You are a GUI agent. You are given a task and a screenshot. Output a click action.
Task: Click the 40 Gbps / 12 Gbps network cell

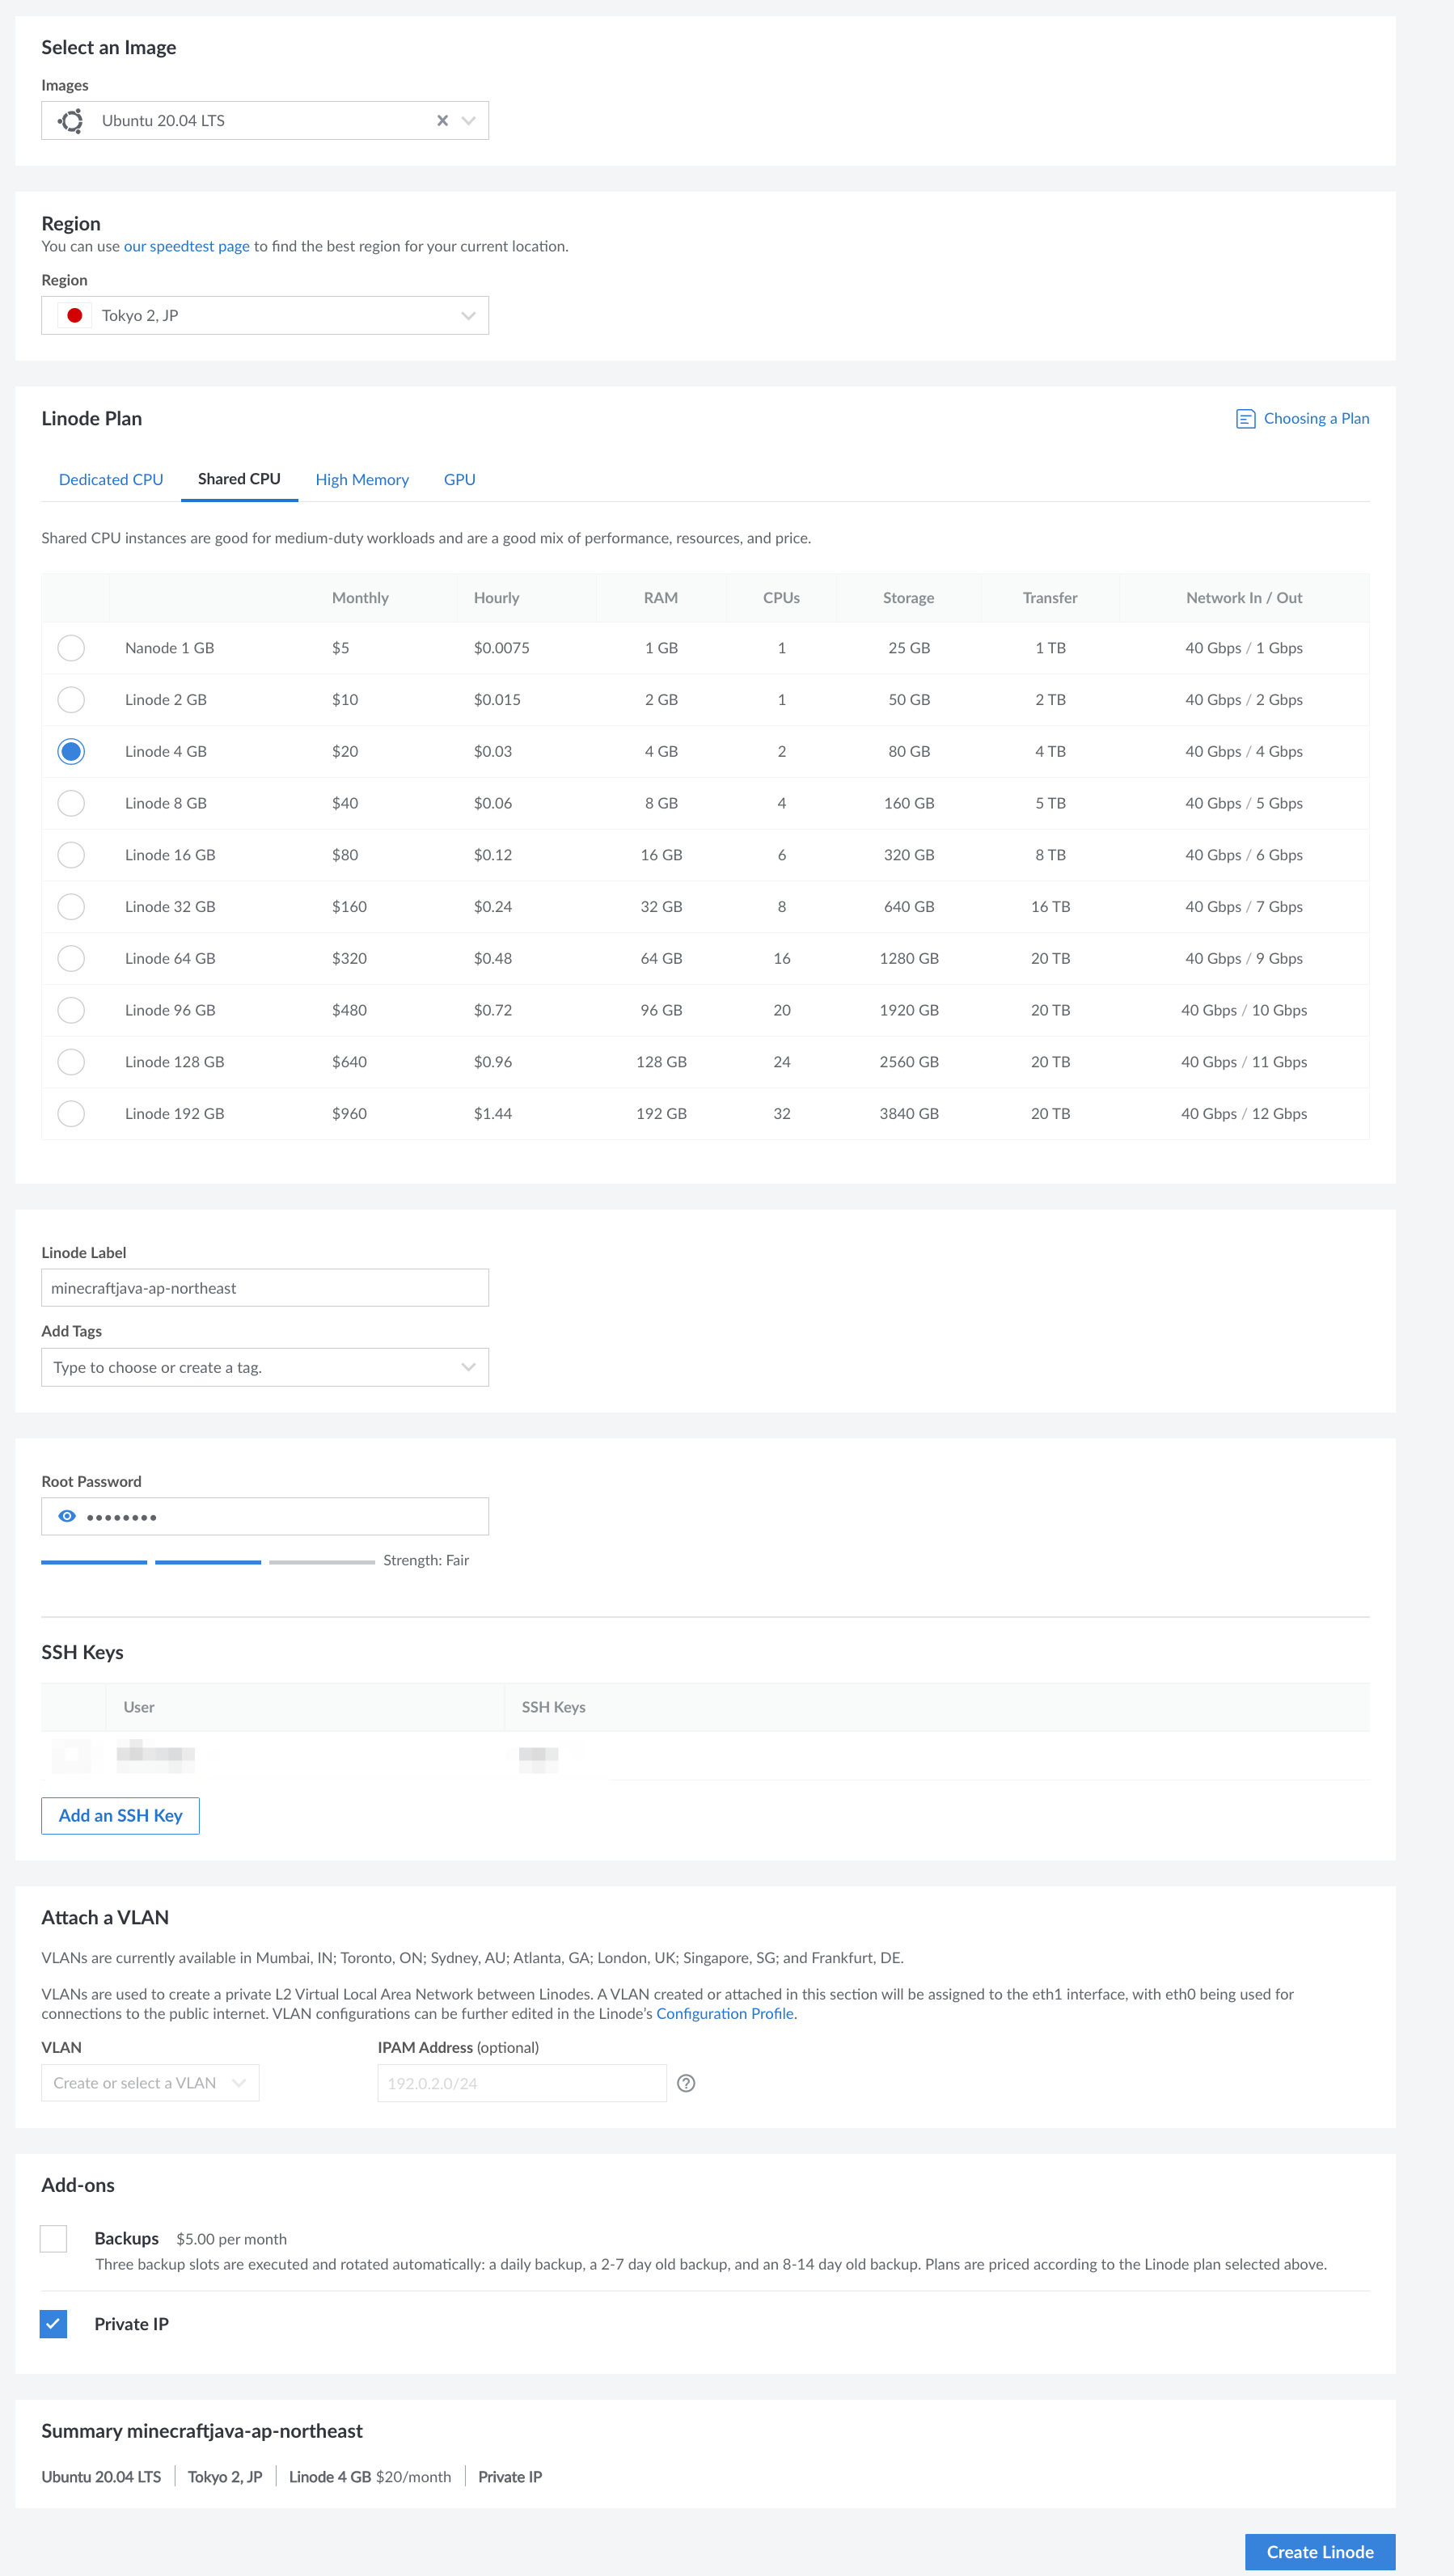pos(1244,1114)
